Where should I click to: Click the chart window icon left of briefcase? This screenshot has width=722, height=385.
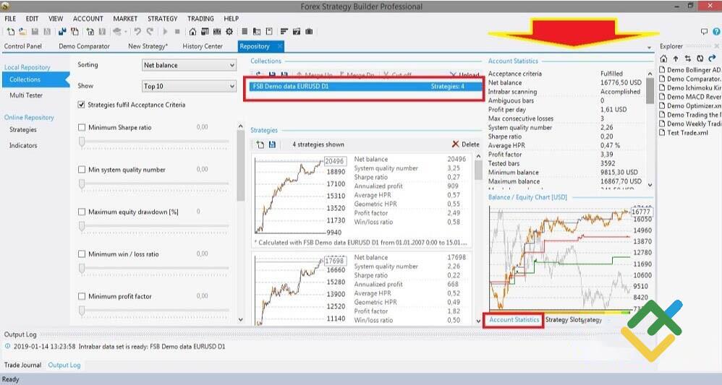pos(297,32)
